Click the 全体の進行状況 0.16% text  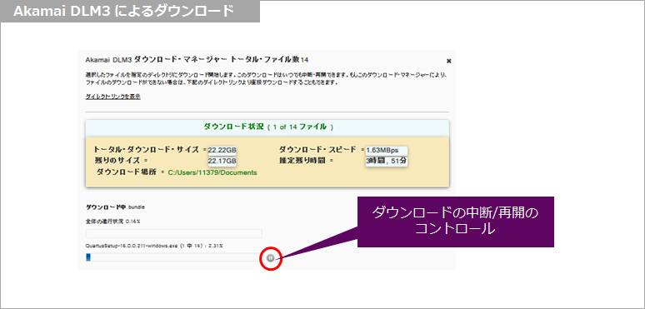tap(112, 222)
